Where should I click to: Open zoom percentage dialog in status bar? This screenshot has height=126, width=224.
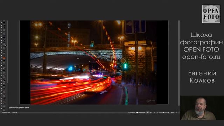pos(172,113)
